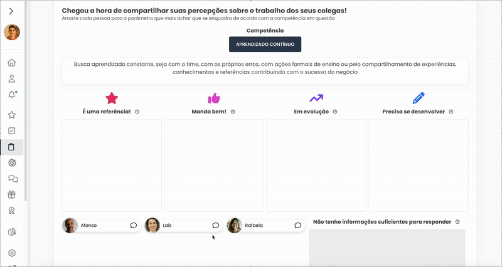Show help for 'É uma referência!'
This screenshot has width=502, height=267.
click(x=137, y=112)
